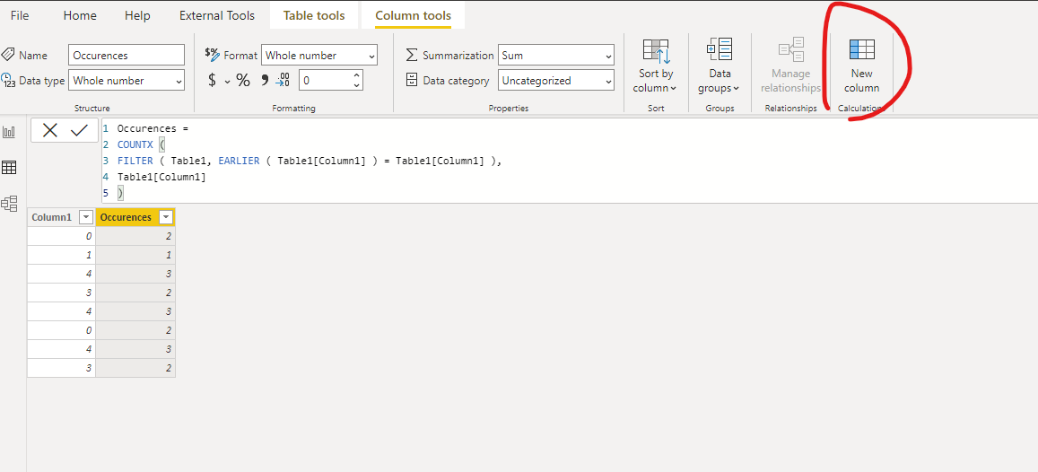This screenshot has height=472, width=1038.
Task: Open the File menu
Action: click(20, 15)
